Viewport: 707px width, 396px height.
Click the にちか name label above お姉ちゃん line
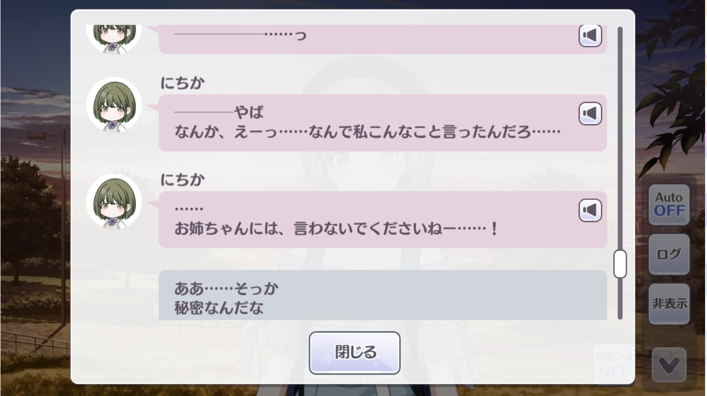[182, 180]
